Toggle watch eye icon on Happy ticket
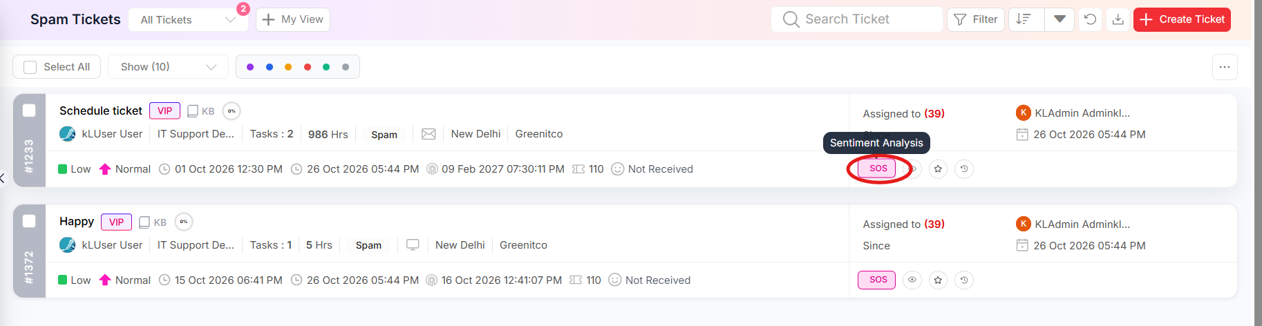The height and width of the screenshot is (326, 1262). click(x=912, y=280)
